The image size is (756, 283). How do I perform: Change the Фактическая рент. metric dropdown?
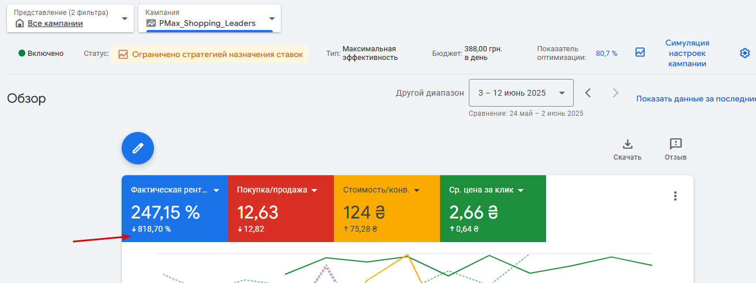click(x=217, y=190)
